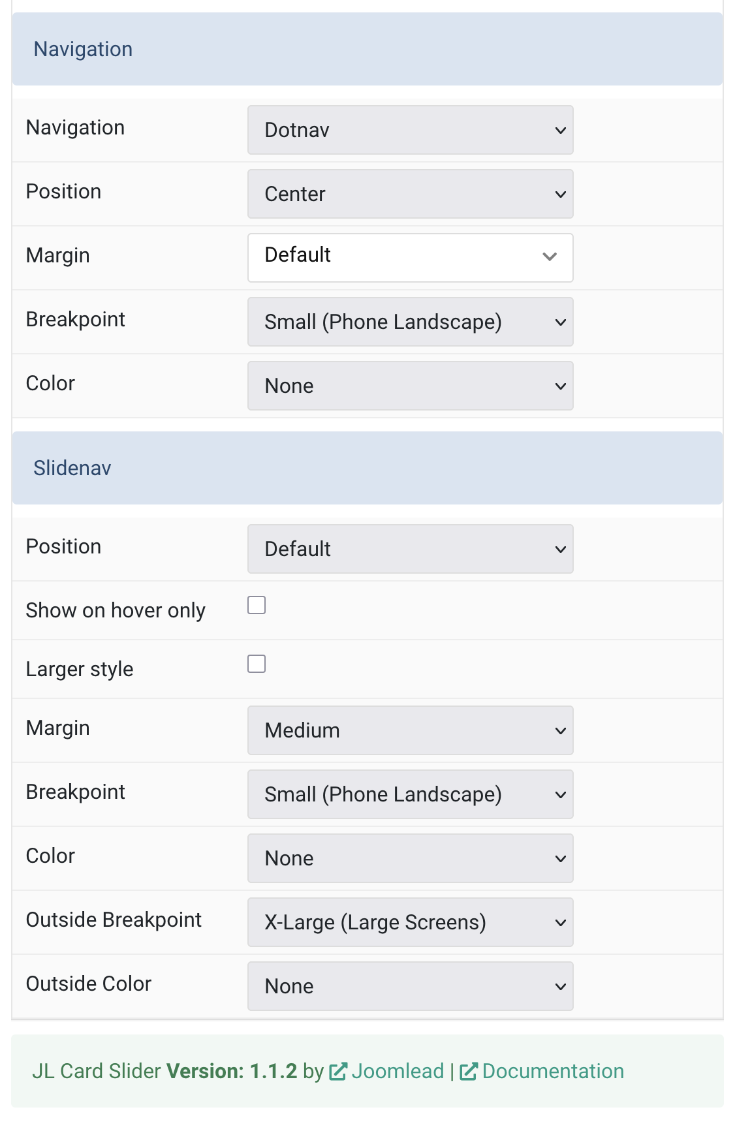Open the Outside Color dropdown

coord(410,986)
